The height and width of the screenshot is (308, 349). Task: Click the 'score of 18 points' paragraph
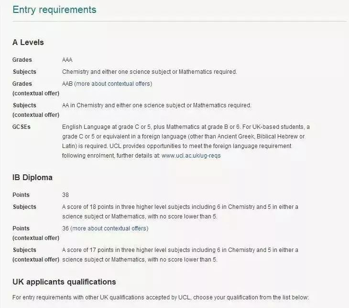180,212
